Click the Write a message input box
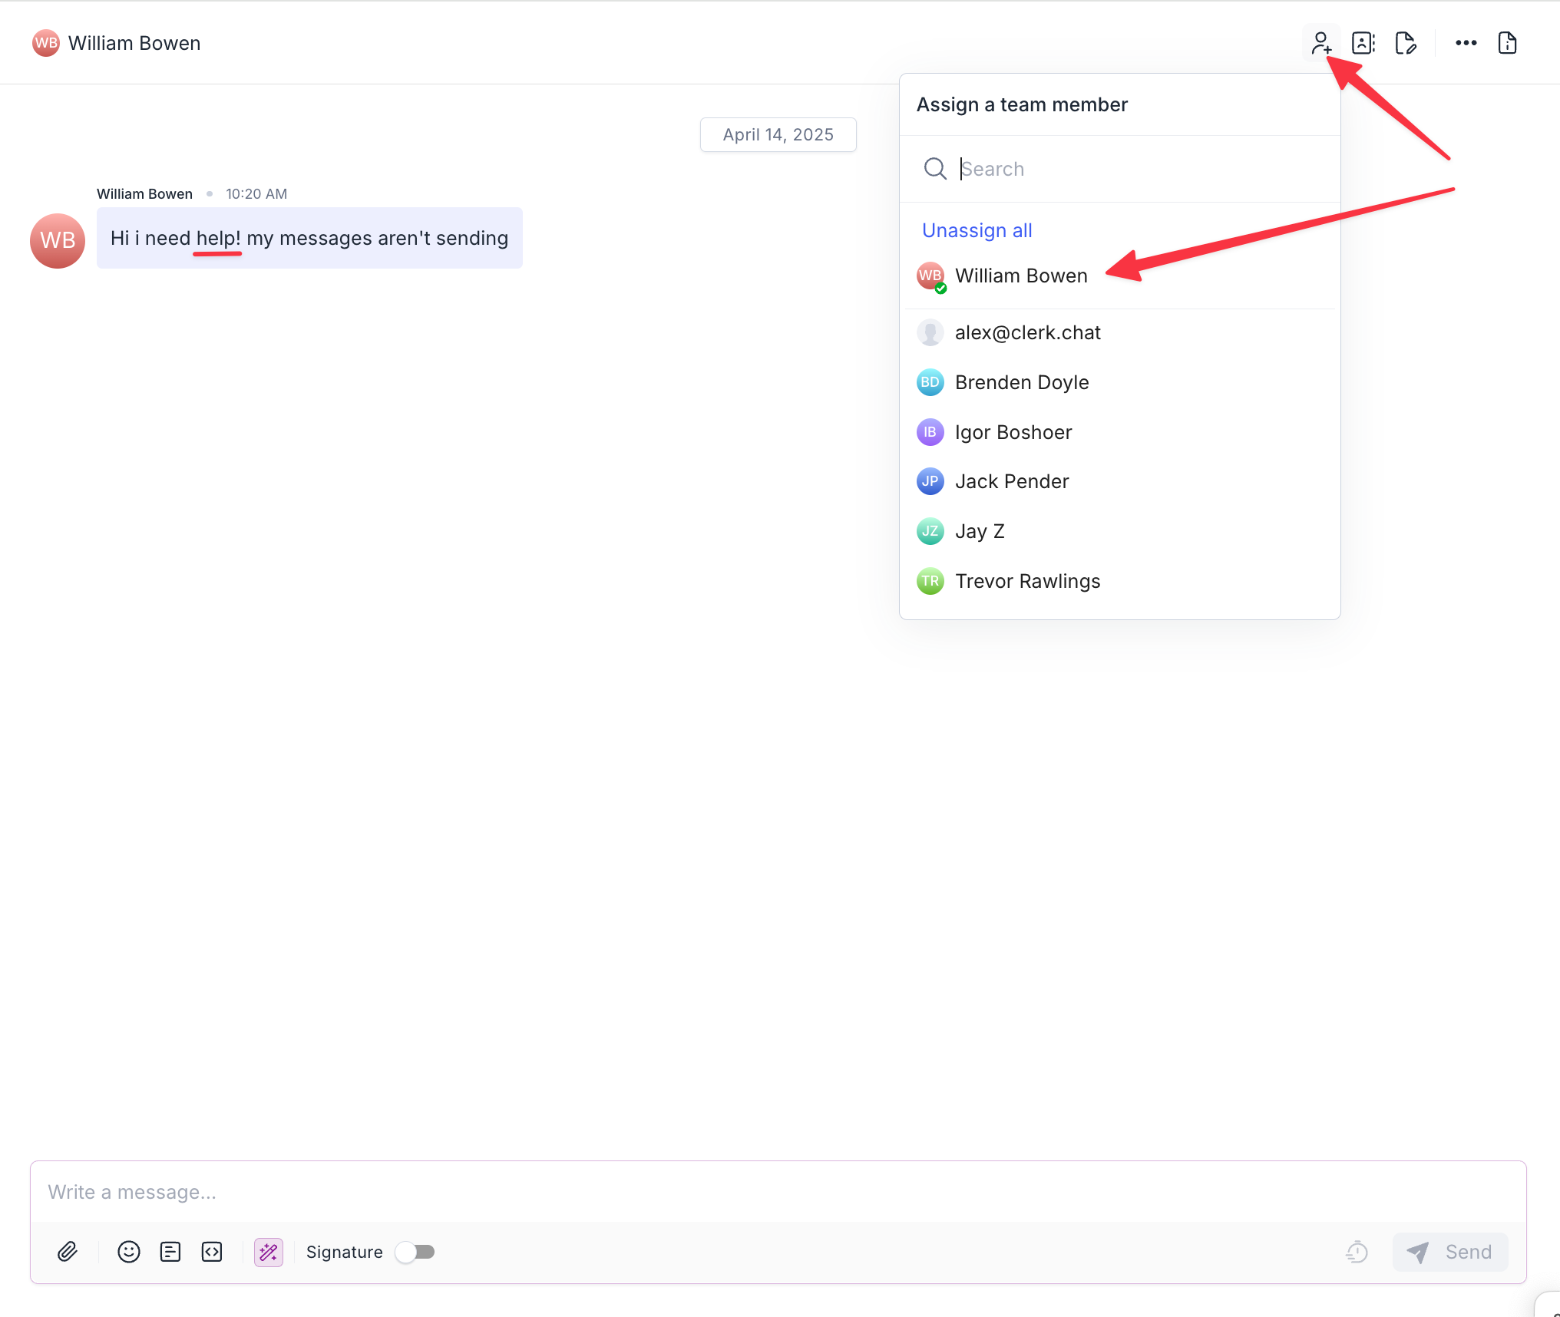 pos(778,1192)
